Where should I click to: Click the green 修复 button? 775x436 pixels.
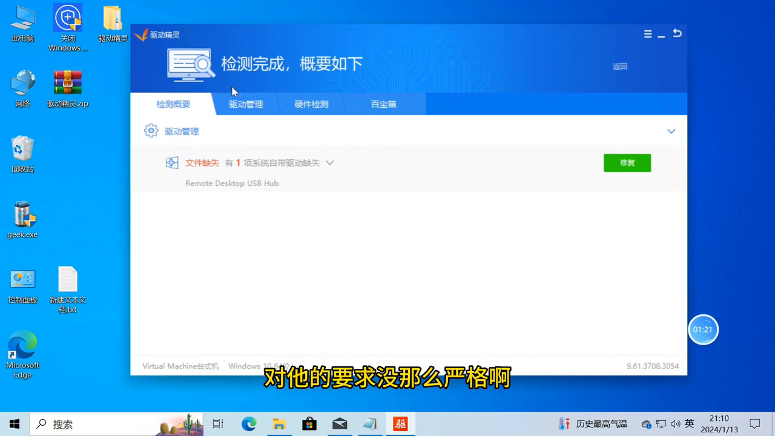[627, 163]
